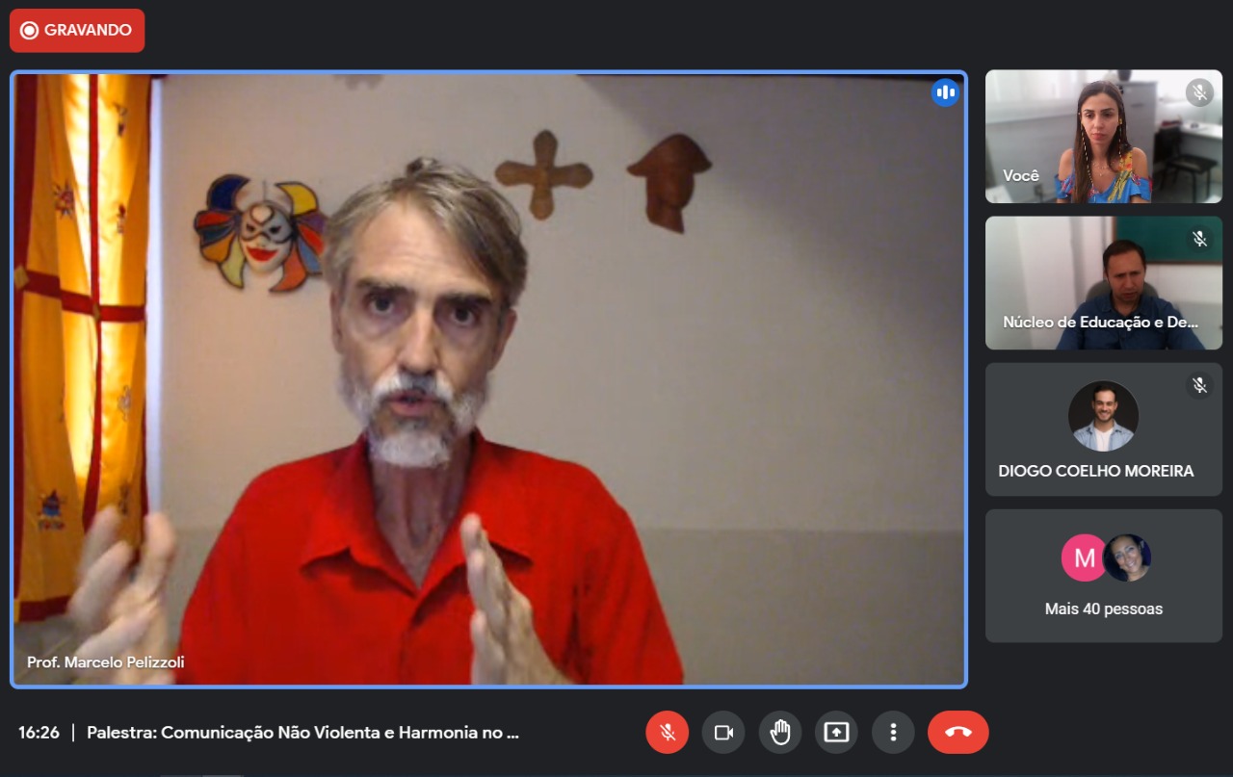Screen dimensions: 1233x777
Task: Click muted mic icon on Núcleo de Educação tile
Action: point(1199,239)
